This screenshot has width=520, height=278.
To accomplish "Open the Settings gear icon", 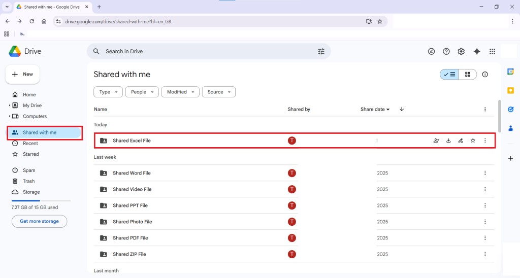I will tap(461, 51).
